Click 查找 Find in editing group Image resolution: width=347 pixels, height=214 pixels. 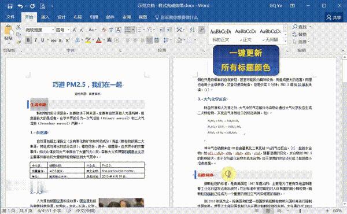[x=302, y=27]
